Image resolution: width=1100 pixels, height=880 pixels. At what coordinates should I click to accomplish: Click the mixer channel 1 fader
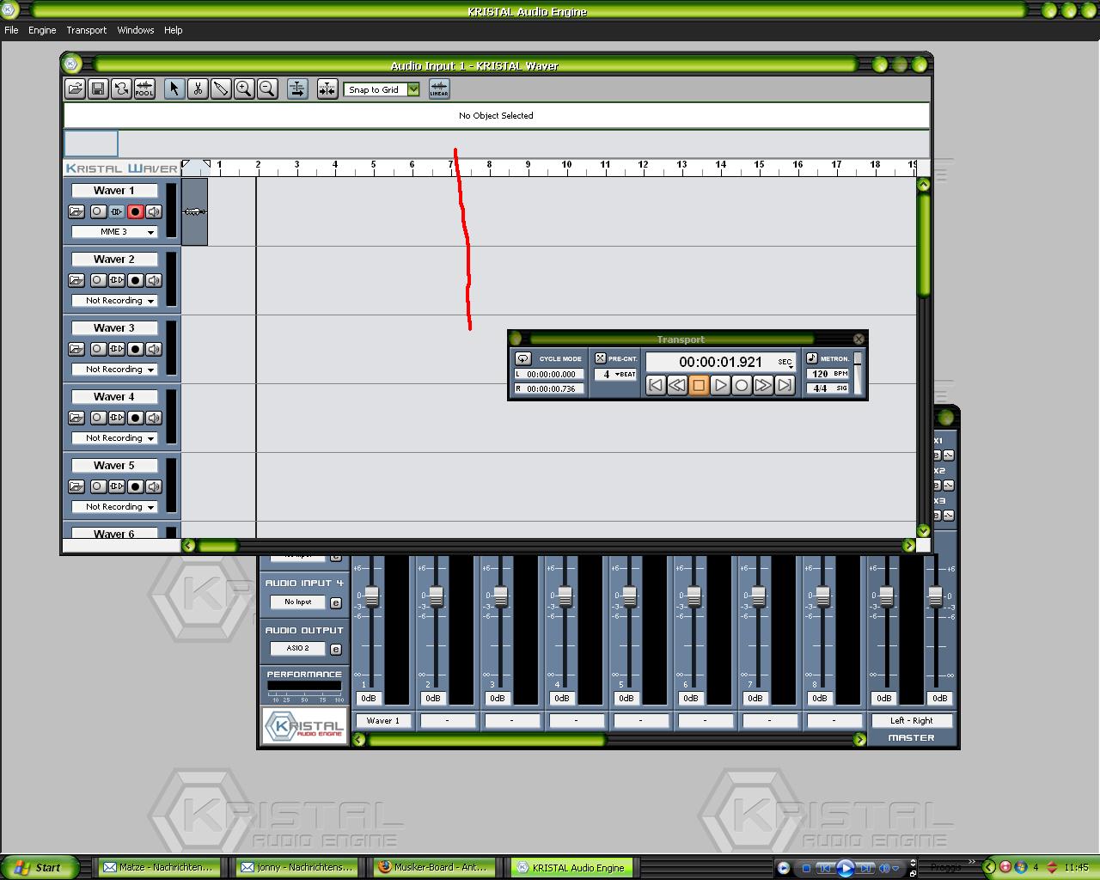[x=371, y=596]
